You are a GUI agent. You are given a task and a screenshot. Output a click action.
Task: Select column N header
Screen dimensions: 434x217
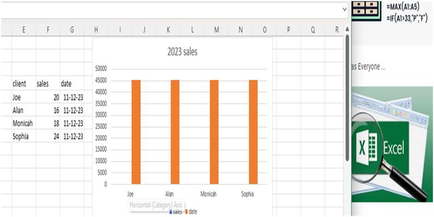click(x=240, y=30)
